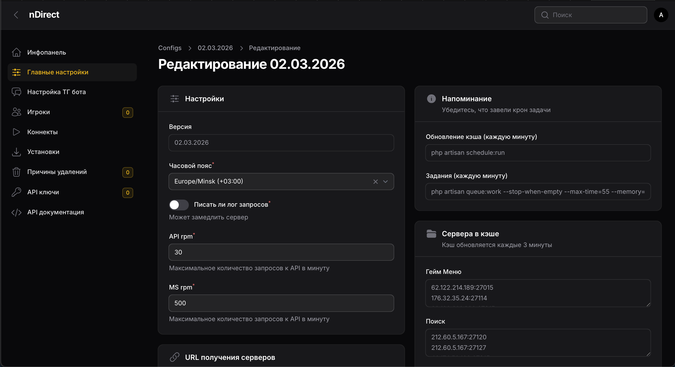Screen dimensions: 675x367
Task: Open Установки via the download icon
Action: (17, 152)
